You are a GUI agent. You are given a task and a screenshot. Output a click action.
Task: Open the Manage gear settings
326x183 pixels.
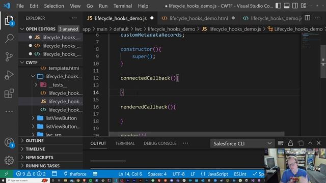click(9, 160)
